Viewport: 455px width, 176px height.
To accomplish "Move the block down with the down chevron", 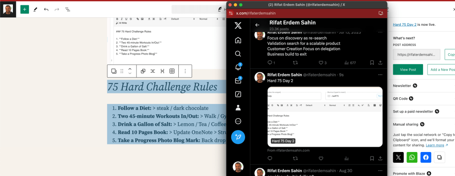I will (x=130, y=73).
